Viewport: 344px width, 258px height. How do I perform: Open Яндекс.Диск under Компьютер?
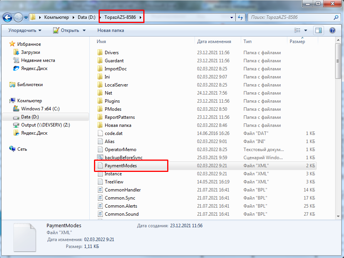tap(34, 133)
